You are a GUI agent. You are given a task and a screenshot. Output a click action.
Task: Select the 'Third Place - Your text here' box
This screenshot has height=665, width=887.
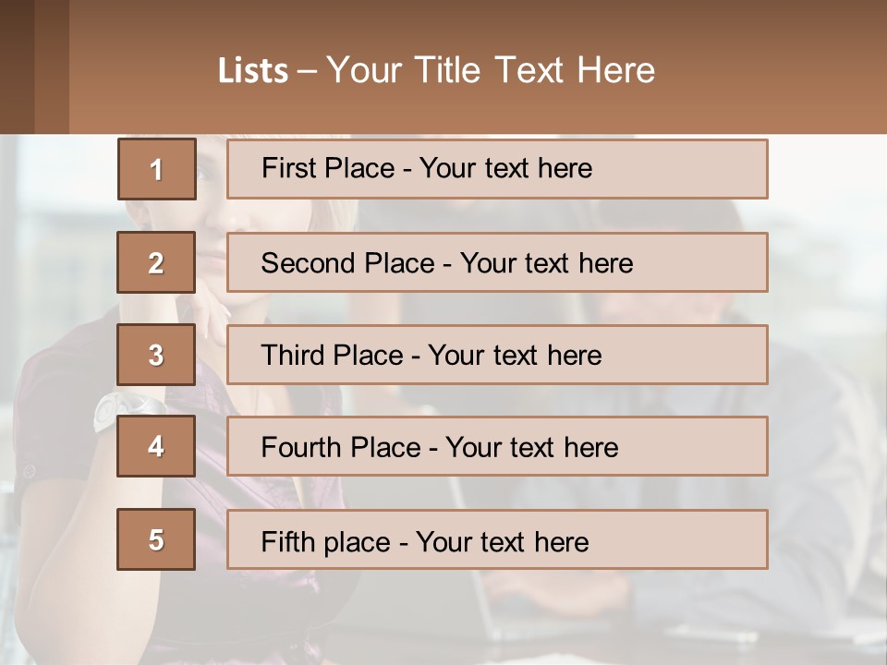point(497,355)
